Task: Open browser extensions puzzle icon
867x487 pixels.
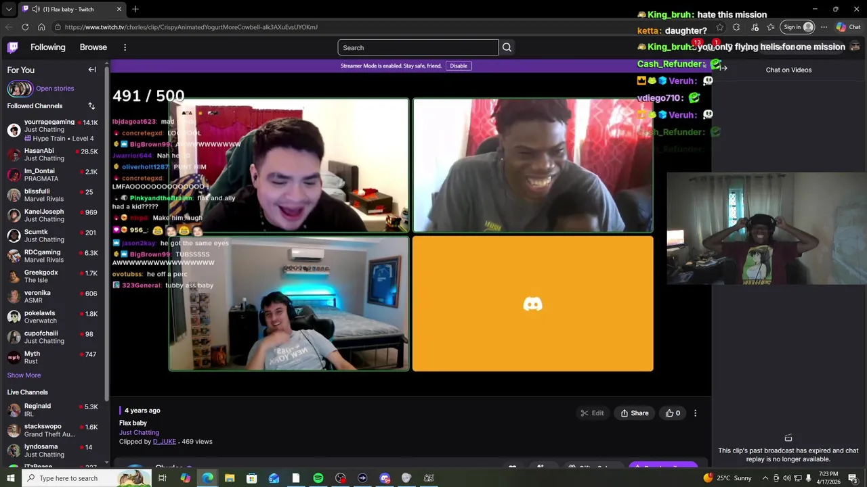Action: [x=736, y=27]
